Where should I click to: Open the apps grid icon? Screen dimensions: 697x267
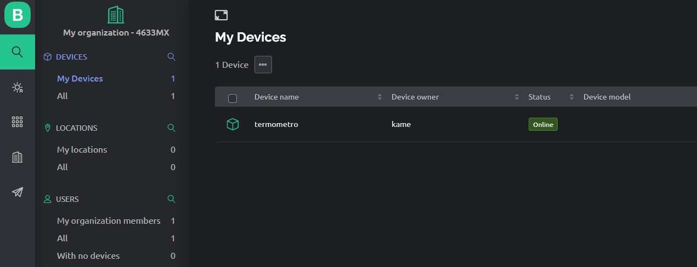pyautogui.click(x=18, y=122)
